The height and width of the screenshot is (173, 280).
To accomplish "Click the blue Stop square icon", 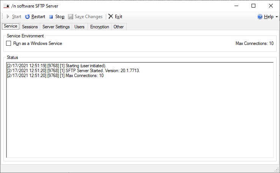I will [x=51, y=17].
